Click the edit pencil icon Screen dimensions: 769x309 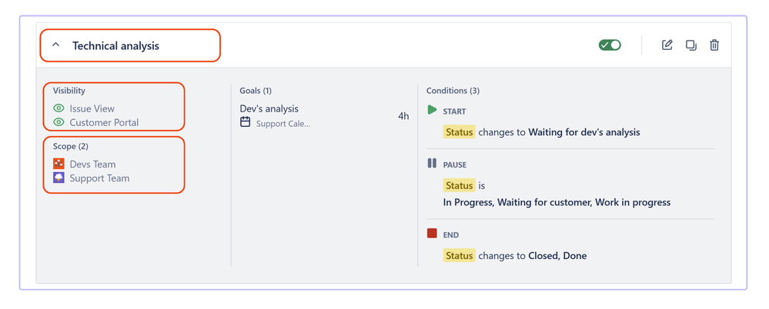pos(667,45)
